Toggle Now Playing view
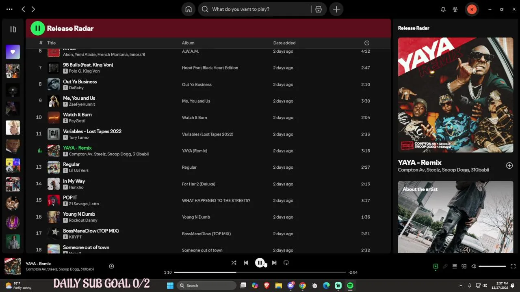This screenshot has height=292, width=520. click(435, 266)
